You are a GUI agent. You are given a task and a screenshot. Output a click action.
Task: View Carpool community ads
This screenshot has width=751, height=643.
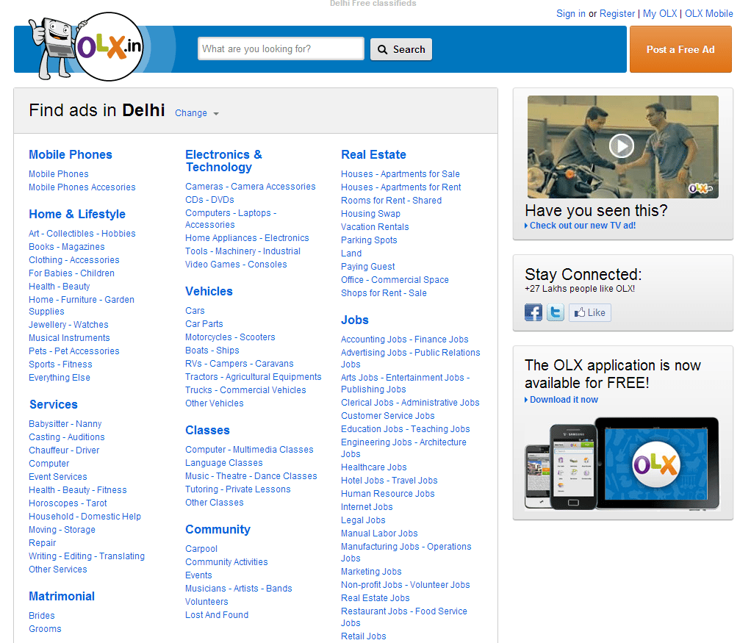pyautogui.click(x=201, y=549)
